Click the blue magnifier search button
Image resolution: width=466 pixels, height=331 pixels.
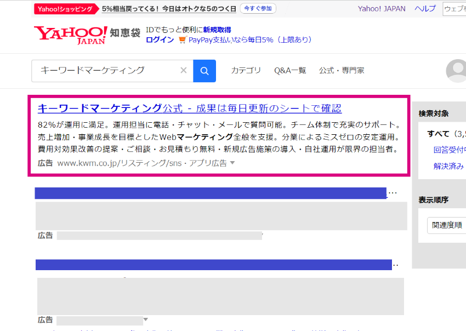click(x=204, y=71)
